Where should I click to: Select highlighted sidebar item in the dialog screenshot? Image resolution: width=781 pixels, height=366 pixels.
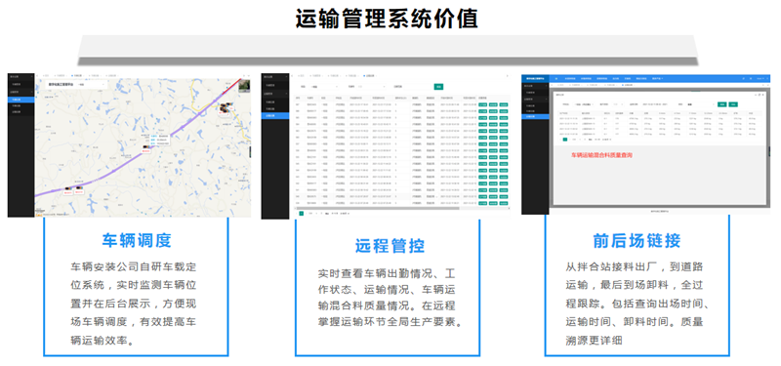coord(535,116)
